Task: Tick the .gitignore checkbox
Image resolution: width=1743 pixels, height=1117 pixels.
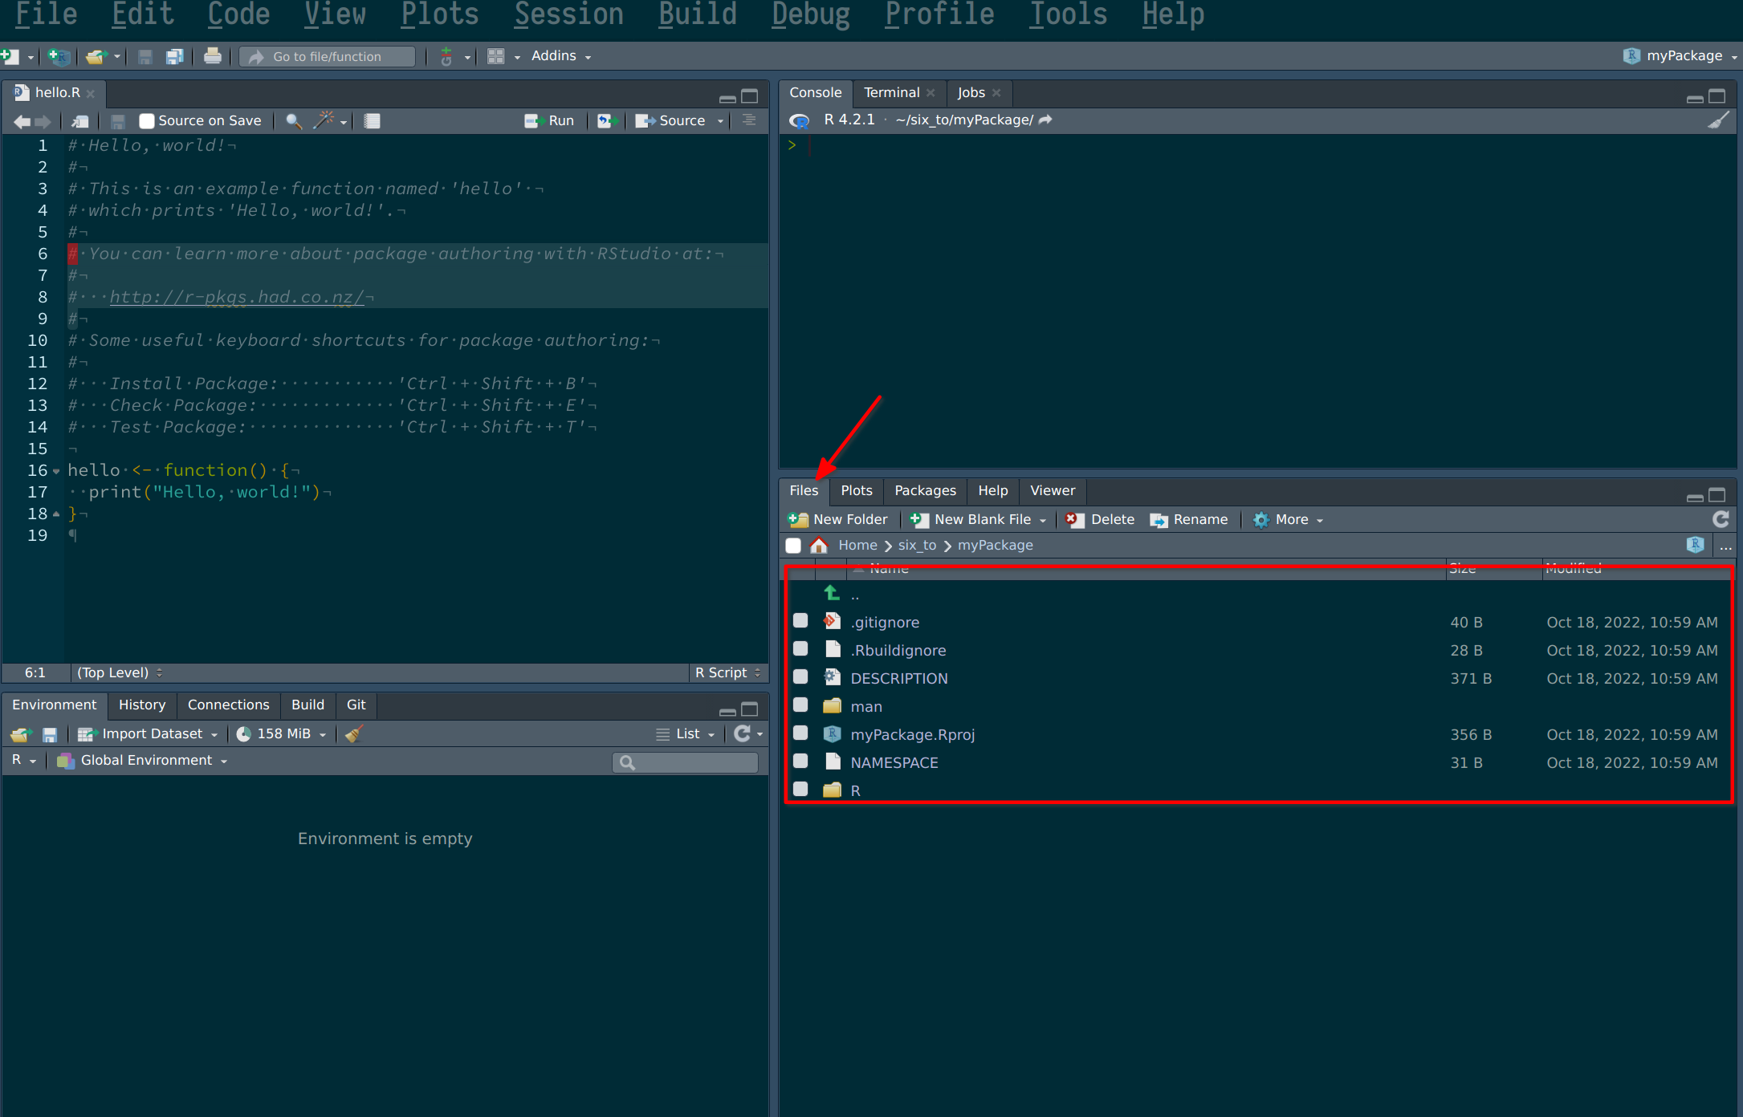Action: point(800,620)
